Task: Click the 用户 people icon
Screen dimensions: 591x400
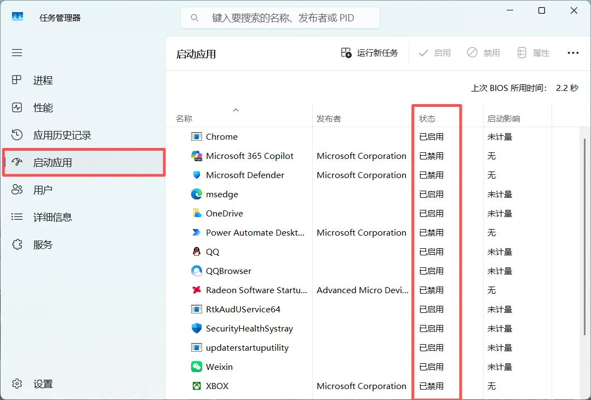Action: [17, 189]
